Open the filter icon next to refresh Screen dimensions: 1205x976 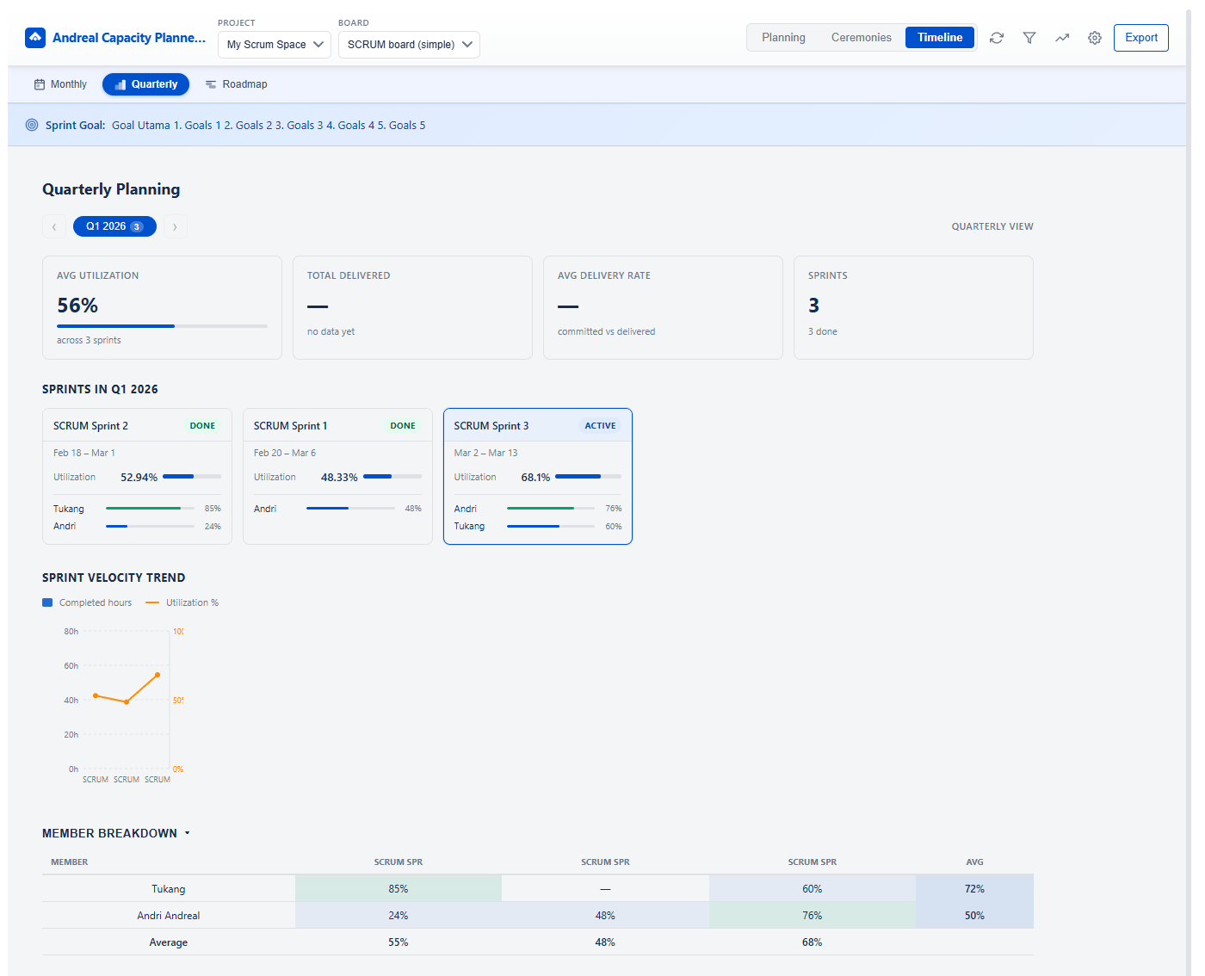click(x=1029, y=38)
